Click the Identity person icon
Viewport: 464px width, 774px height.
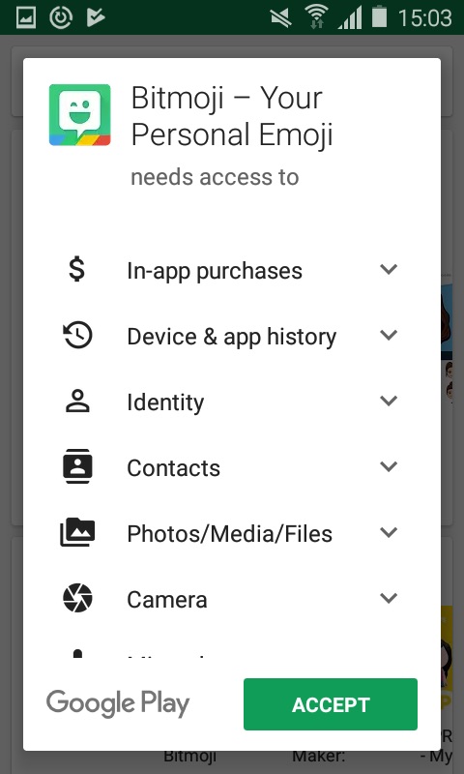pyautogui.click(x=77, y=401)
